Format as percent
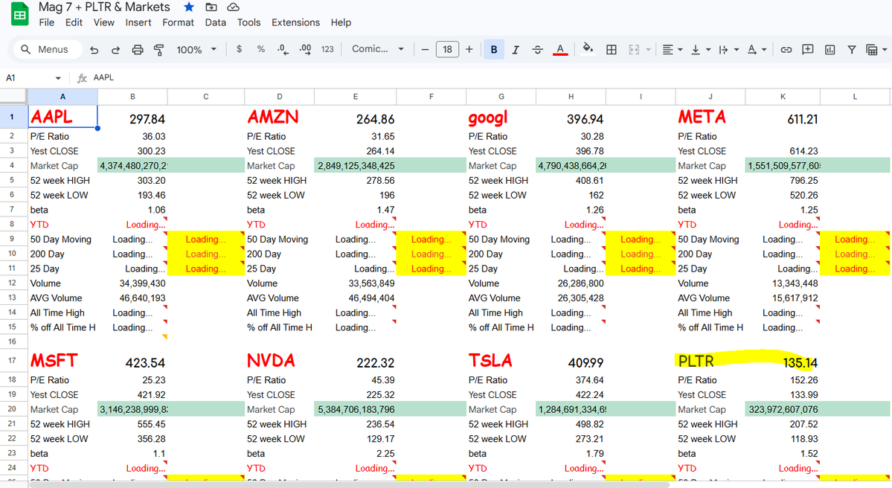 pos(260,50)
